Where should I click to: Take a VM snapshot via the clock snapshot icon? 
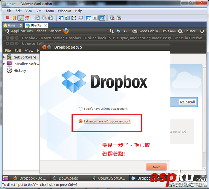pos(38,18)
